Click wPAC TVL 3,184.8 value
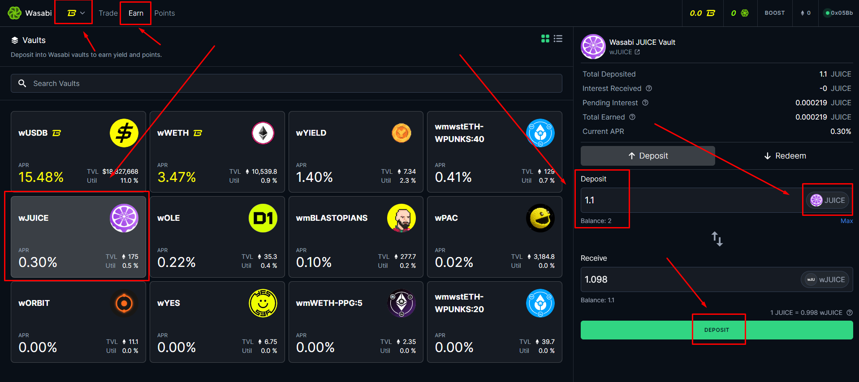The width and height of the screenshot is (859, 382). point(544,257)
